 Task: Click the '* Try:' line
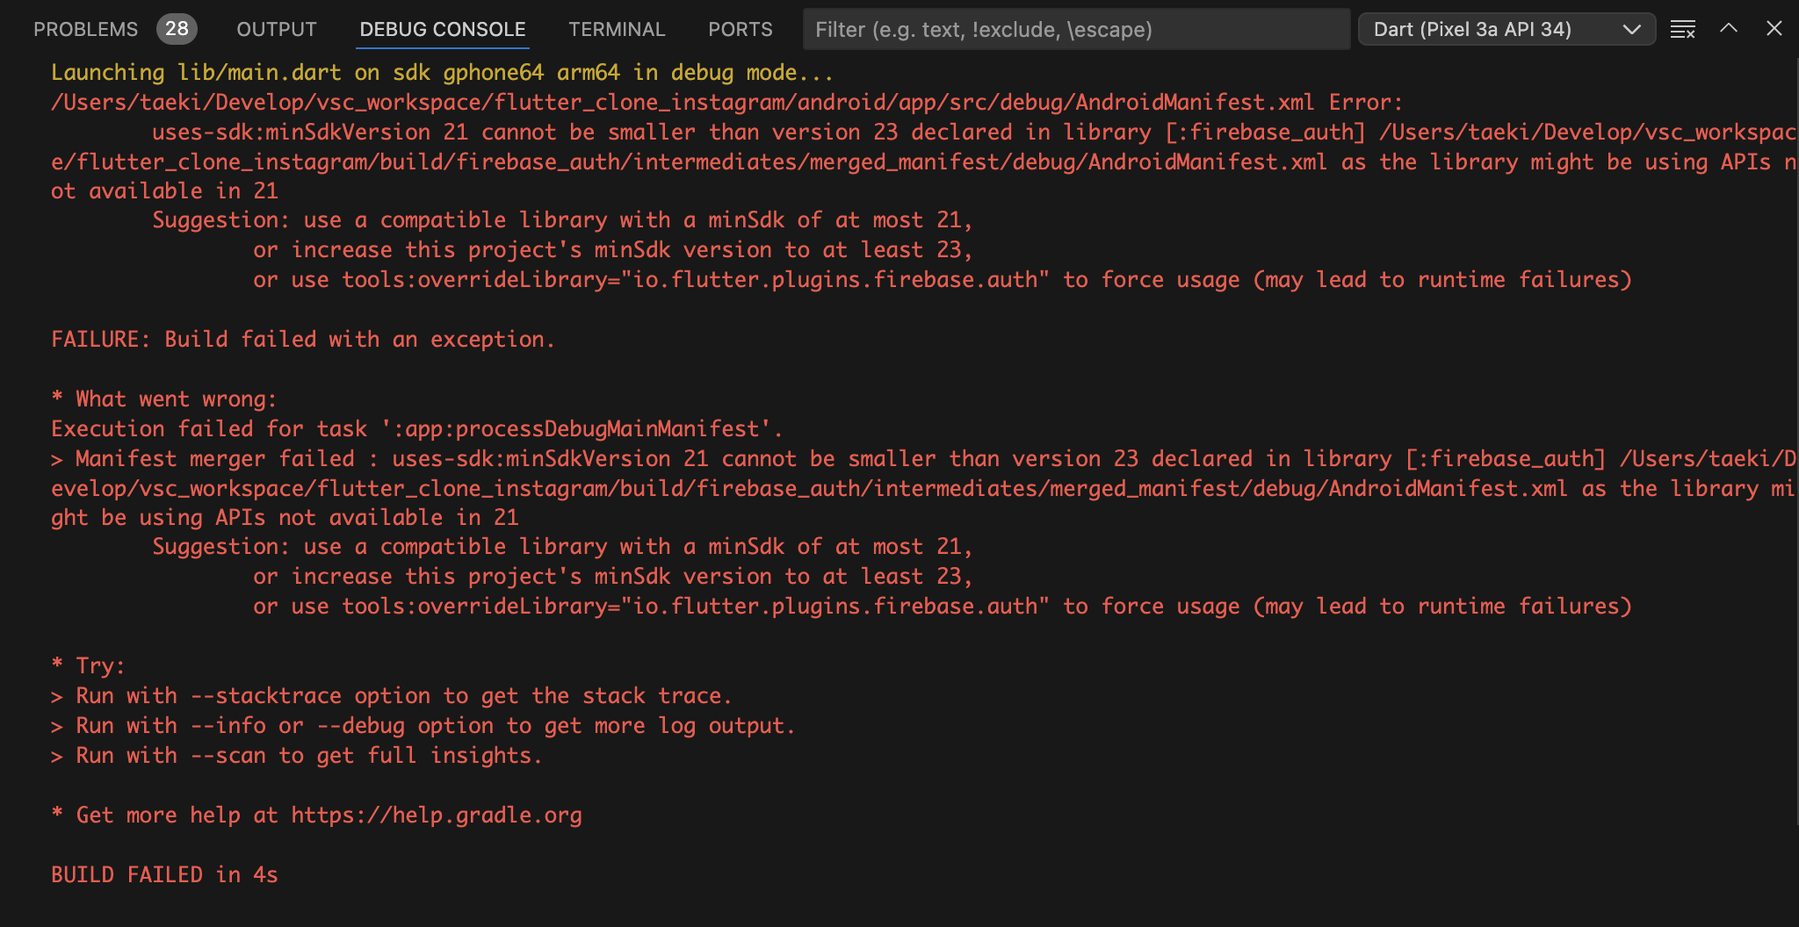(88, 666)
